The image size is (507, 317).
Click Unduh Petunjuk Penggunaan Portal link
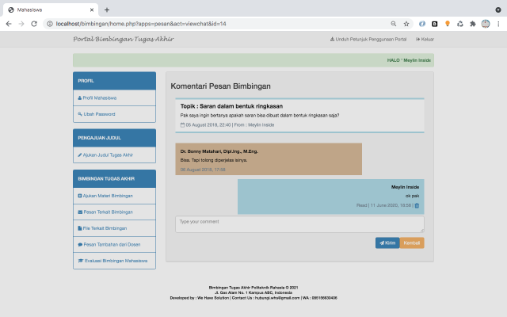point(368,39)
